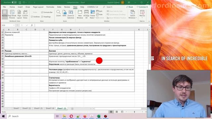Switch to the Home tab
The image size is (212, 119).
[12, 7]
